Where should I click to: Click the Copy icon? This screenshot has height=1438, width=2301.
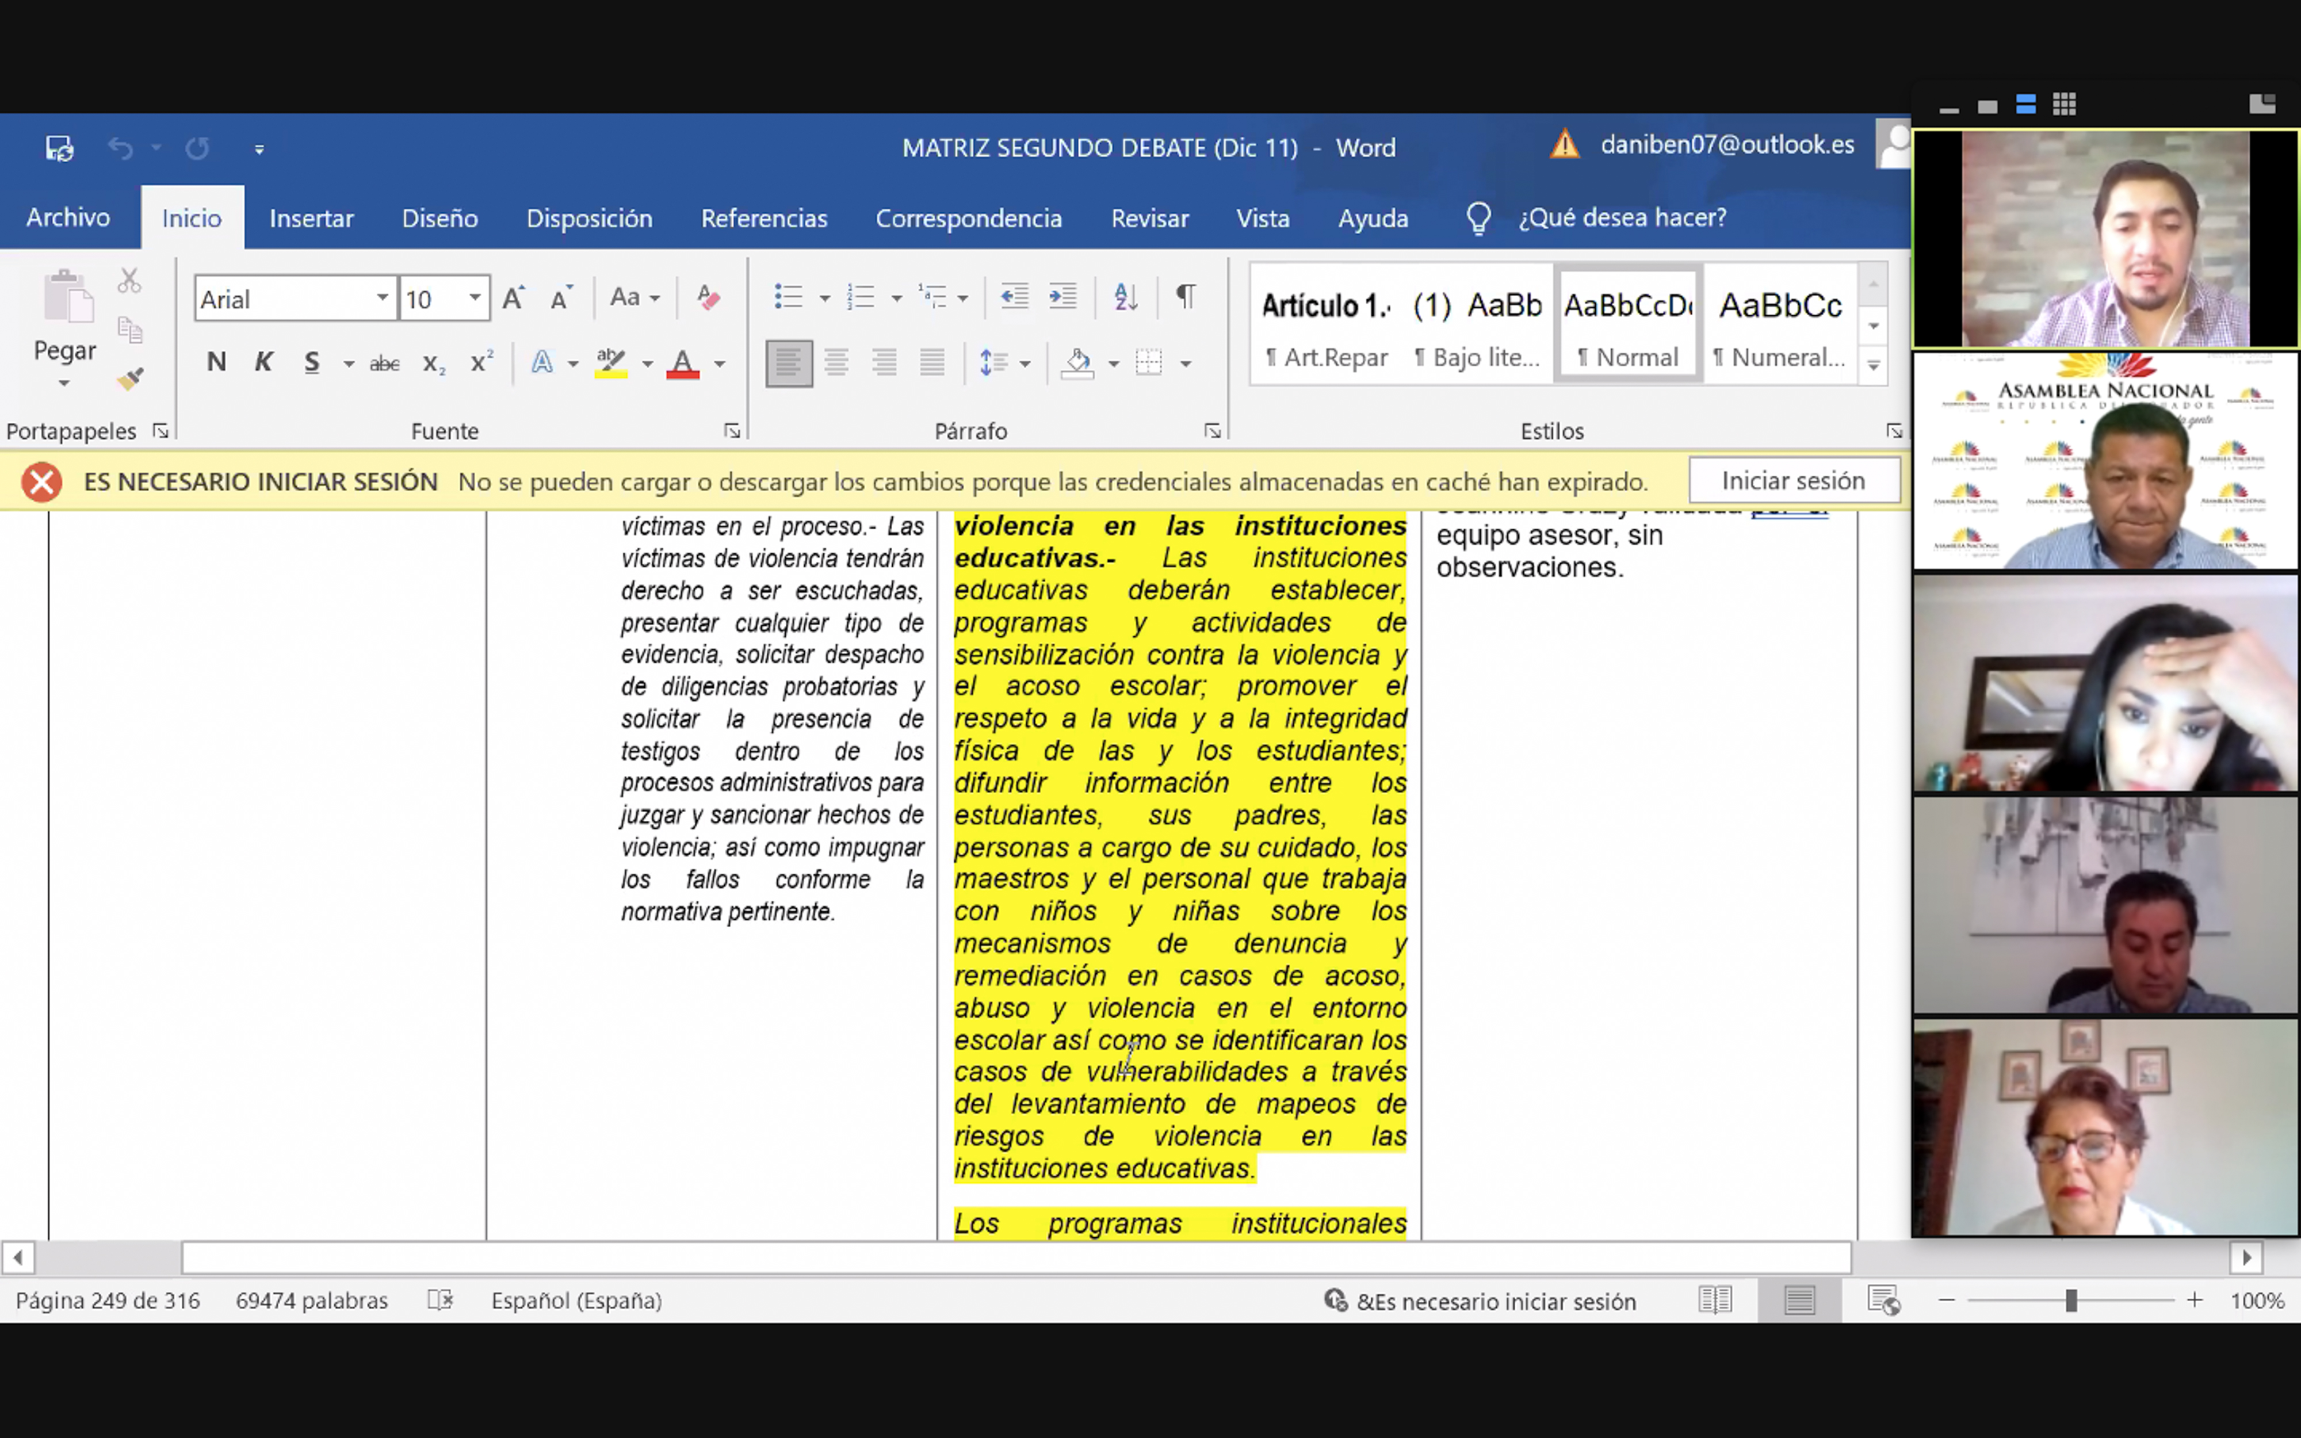pyautogui.click(x=129, y=330)
